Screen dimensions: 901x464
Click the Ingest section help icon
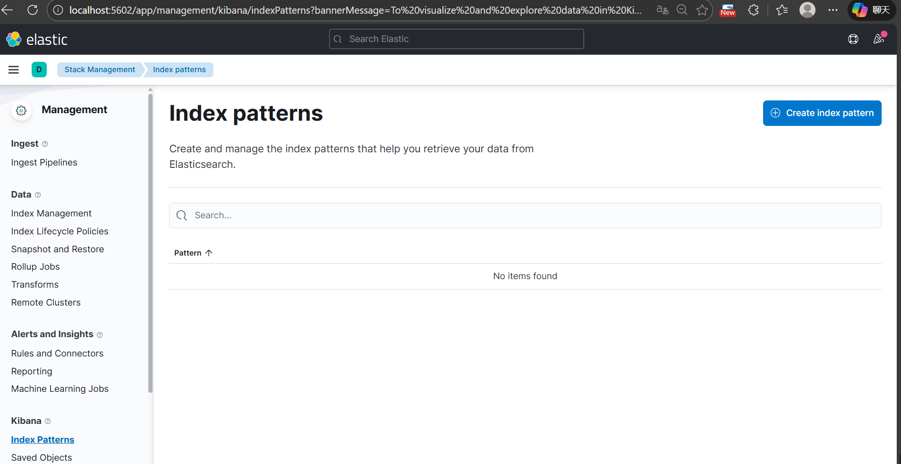pos(45,144)
